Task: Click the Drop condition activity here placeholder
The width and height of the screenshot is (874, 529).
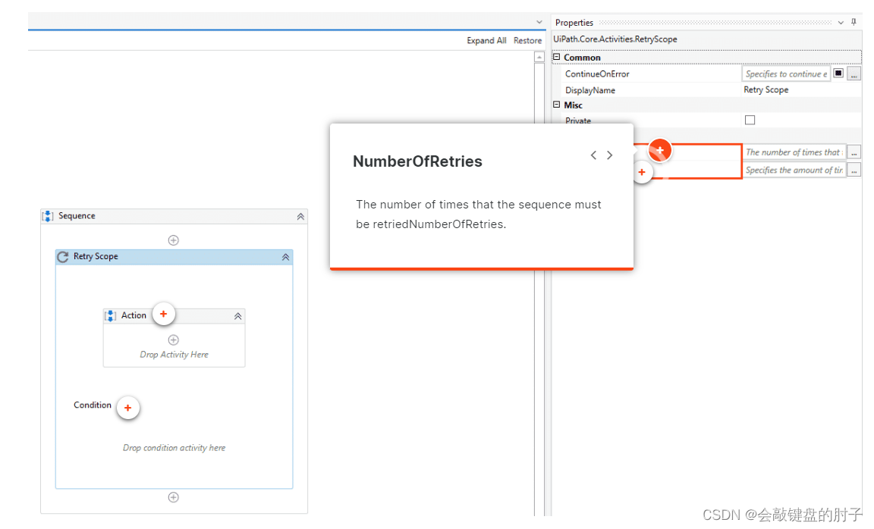Action: [x=174, y=448]
